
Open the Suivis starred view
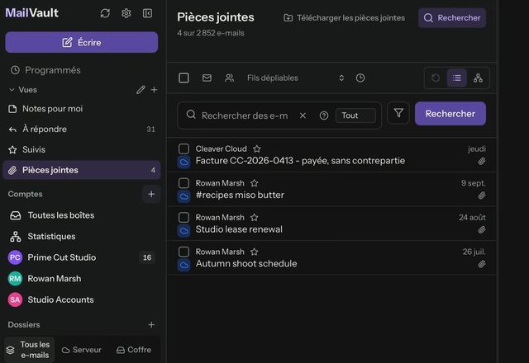pyautogui.click(x=81, y=149)
